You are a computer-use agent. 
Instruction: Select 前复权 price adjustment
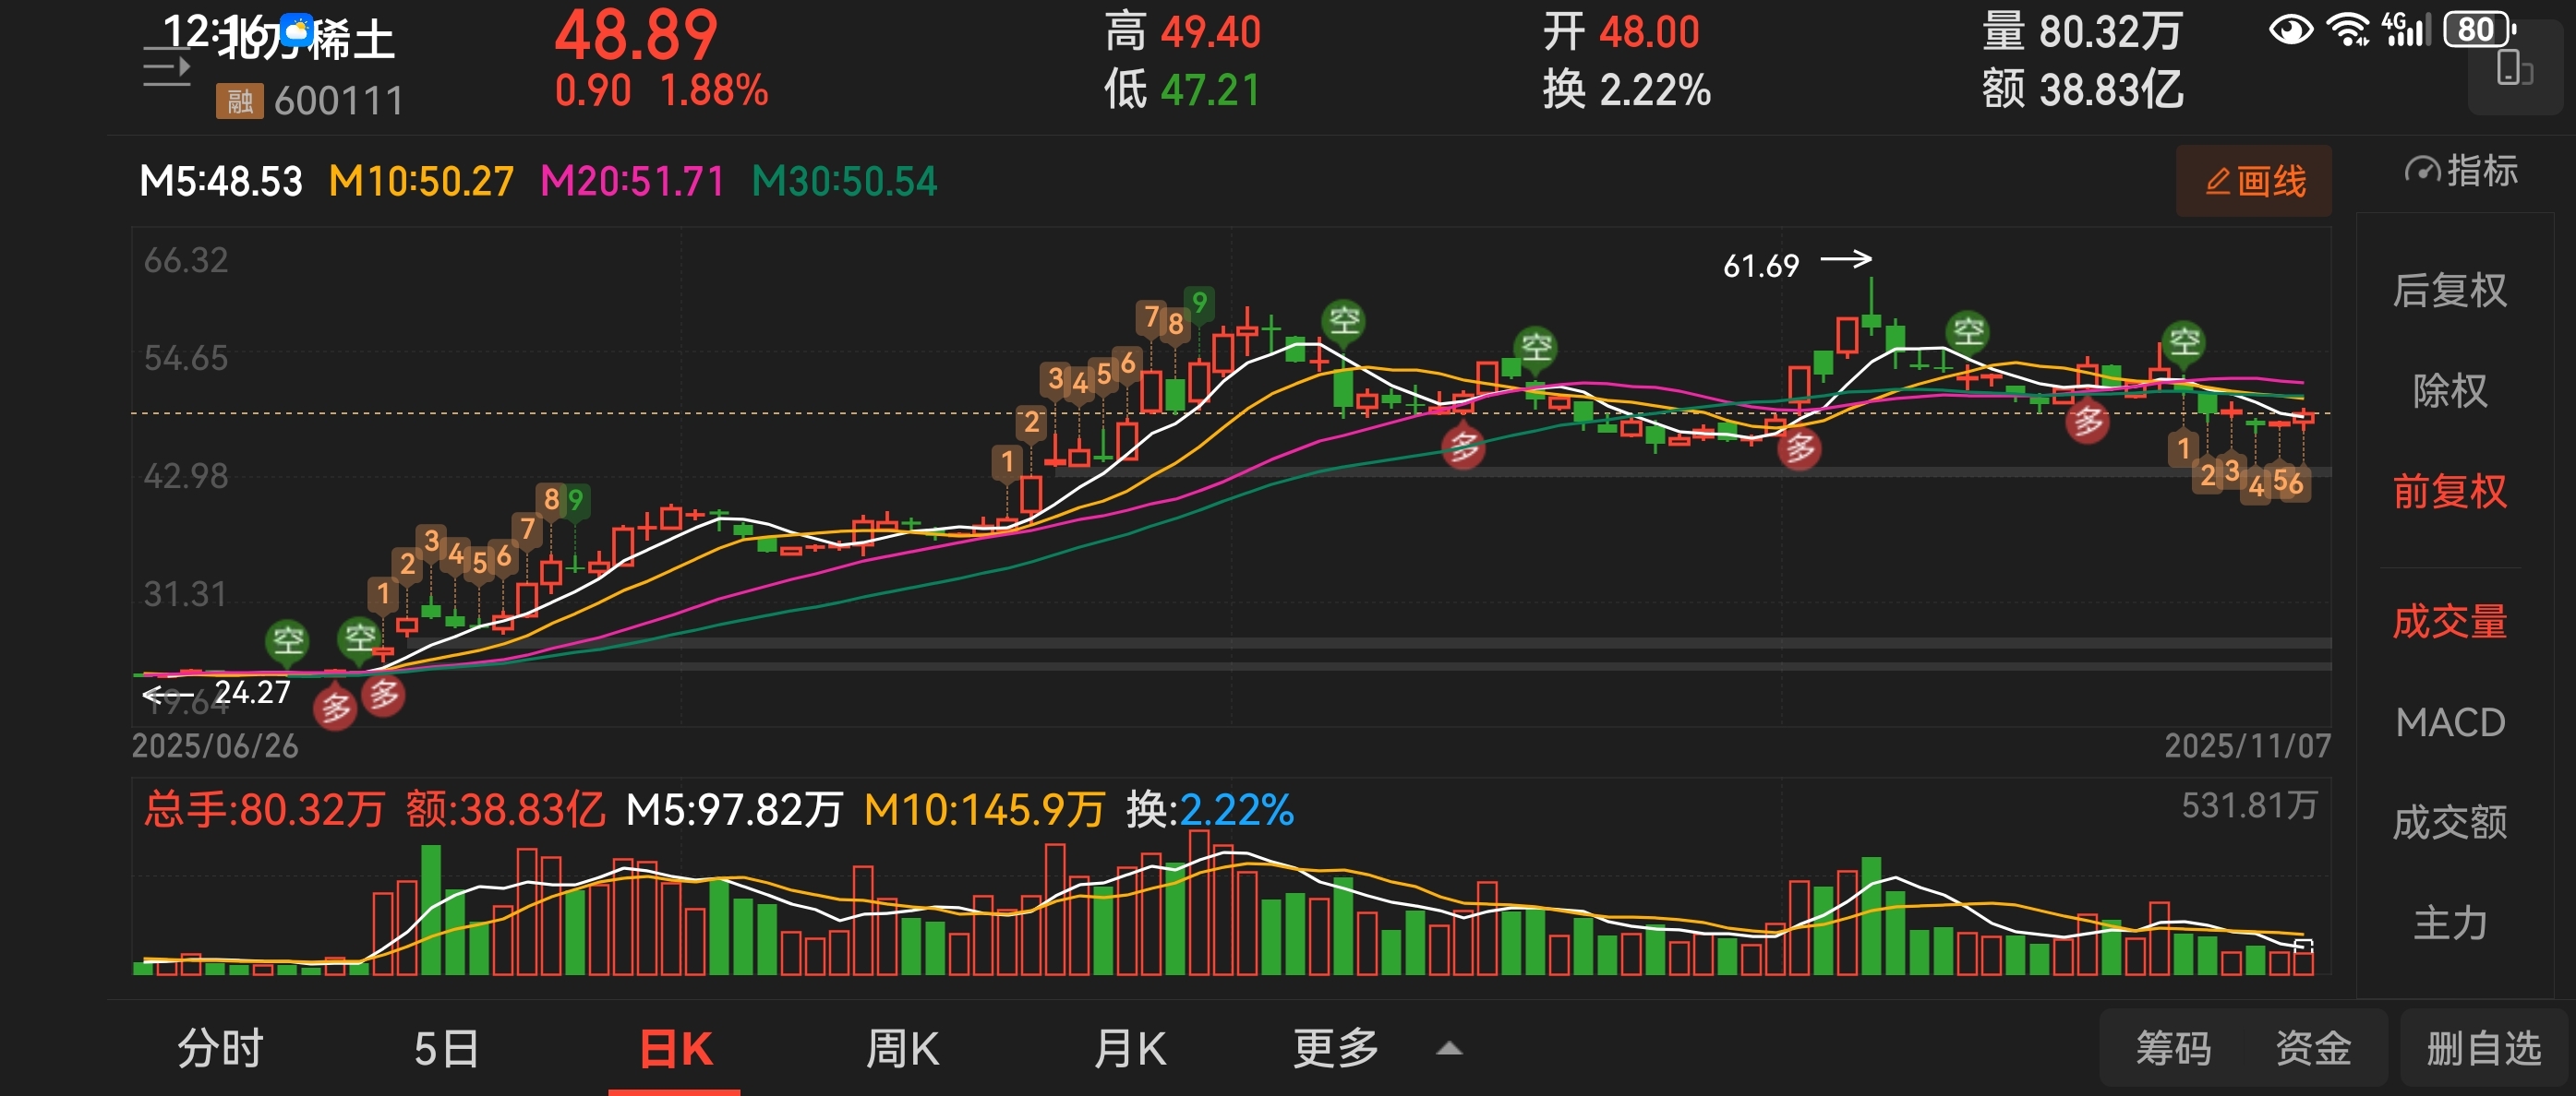2449,492
